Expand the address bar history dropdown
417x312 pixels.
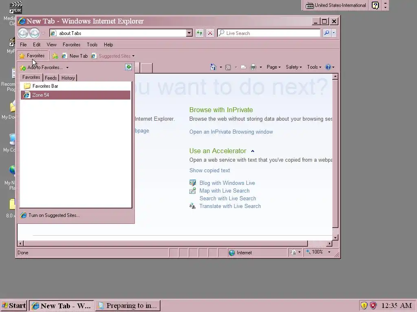click(189, 33)
